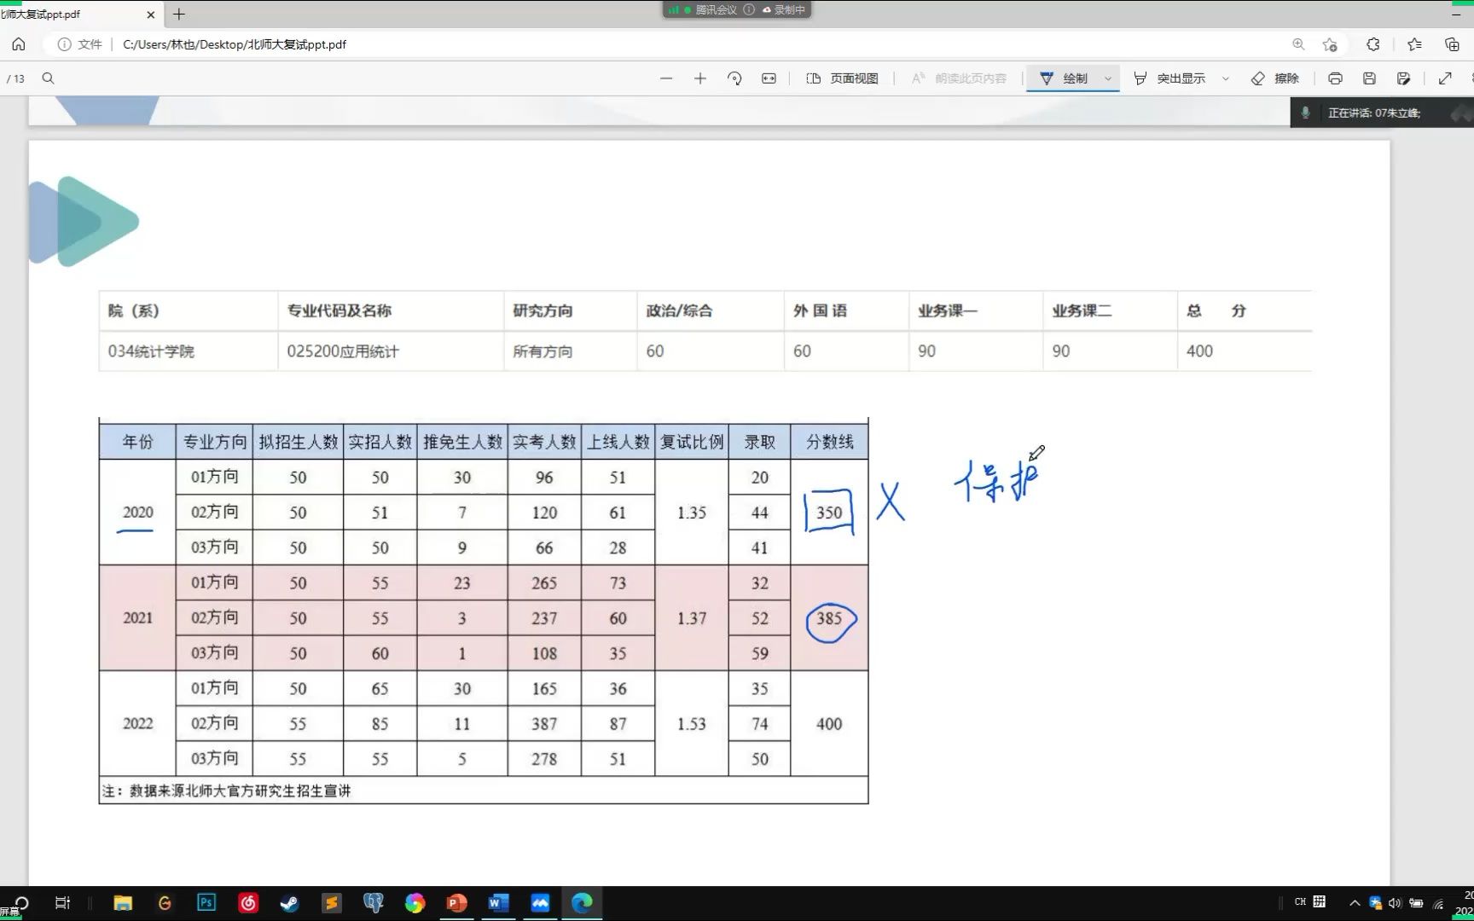Screen dimensions: 1474x921
Task: Print the PDF document
Action: point(1335,78)
